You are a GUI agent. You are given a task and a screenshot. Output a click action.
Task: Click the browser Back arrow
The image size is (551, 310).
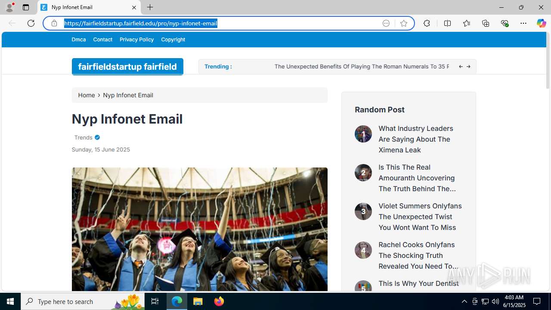pyautogui.click(x=12, y=23)
